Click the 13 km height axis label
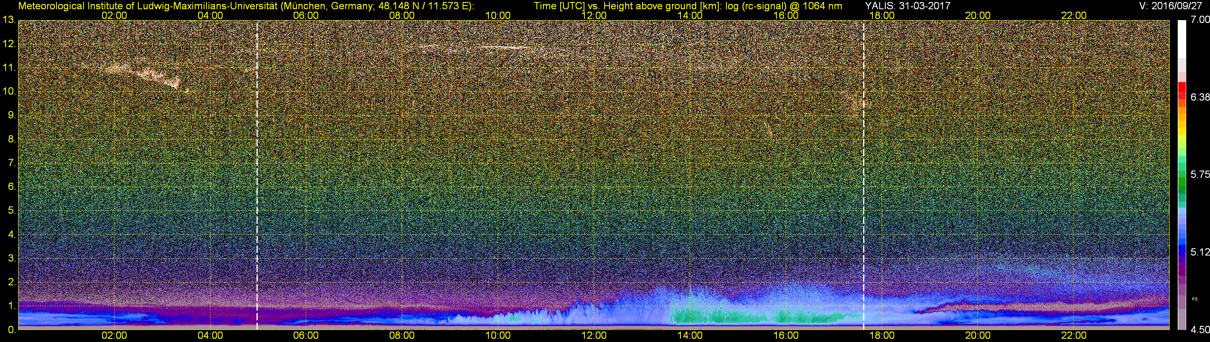Viewport: 1210px width, 342px height. [9, 20]
